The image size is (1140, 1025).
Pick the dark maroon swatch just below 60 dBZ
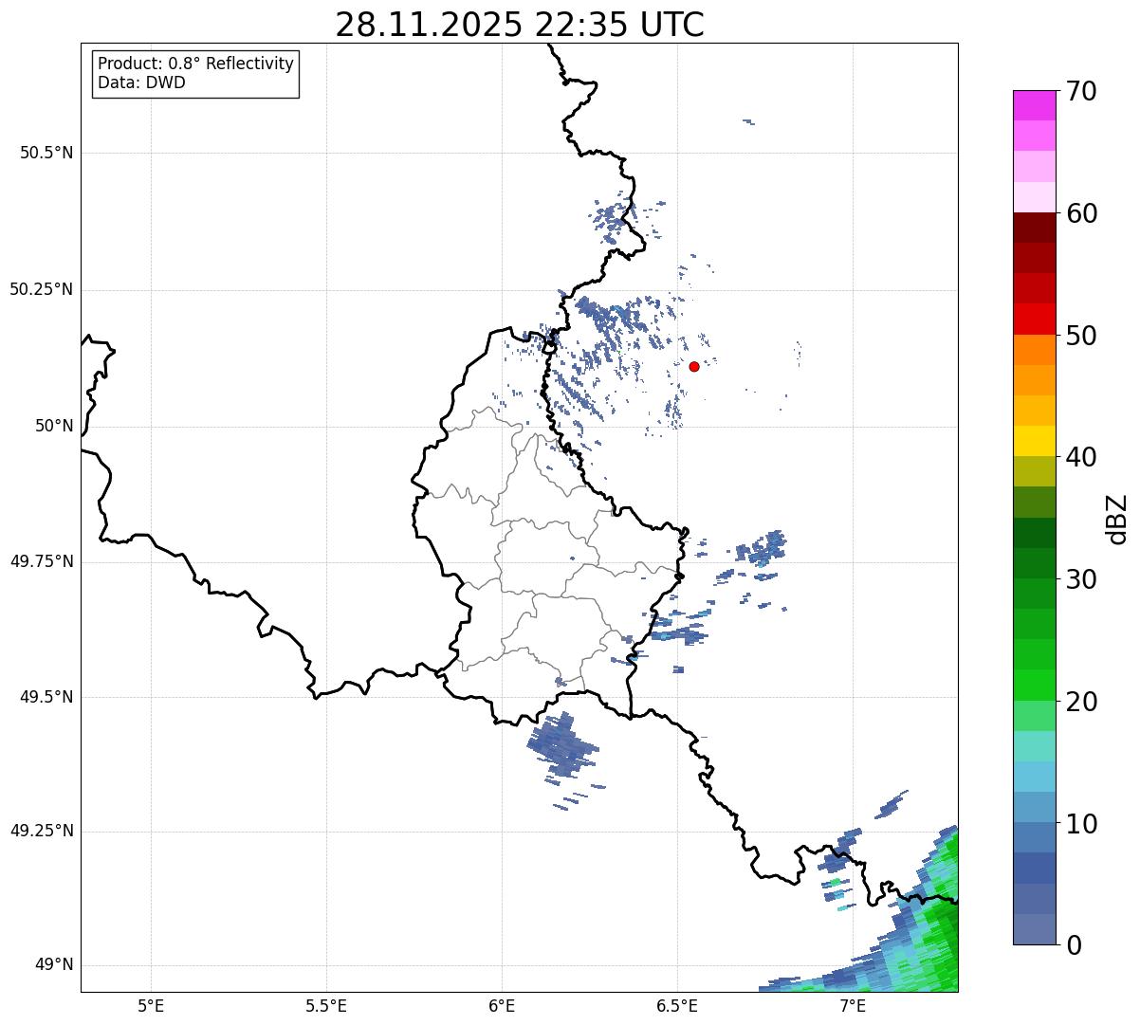pos(1035,228)
